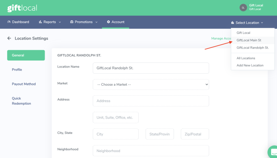
Task: Select GiftLocal Randolph St. location
Action: point(253,47)
